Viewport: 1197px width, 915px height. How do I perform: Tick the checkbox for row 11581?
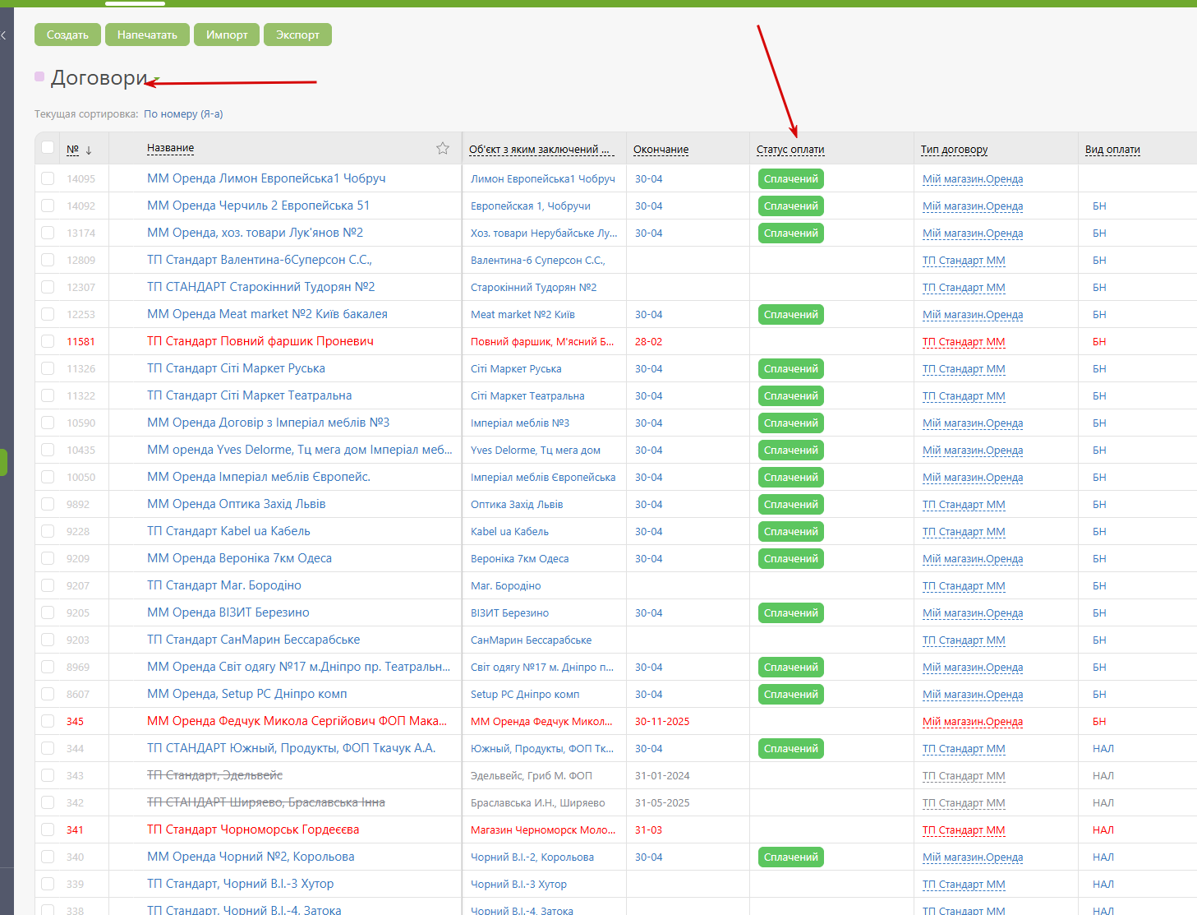pos(48,341)
